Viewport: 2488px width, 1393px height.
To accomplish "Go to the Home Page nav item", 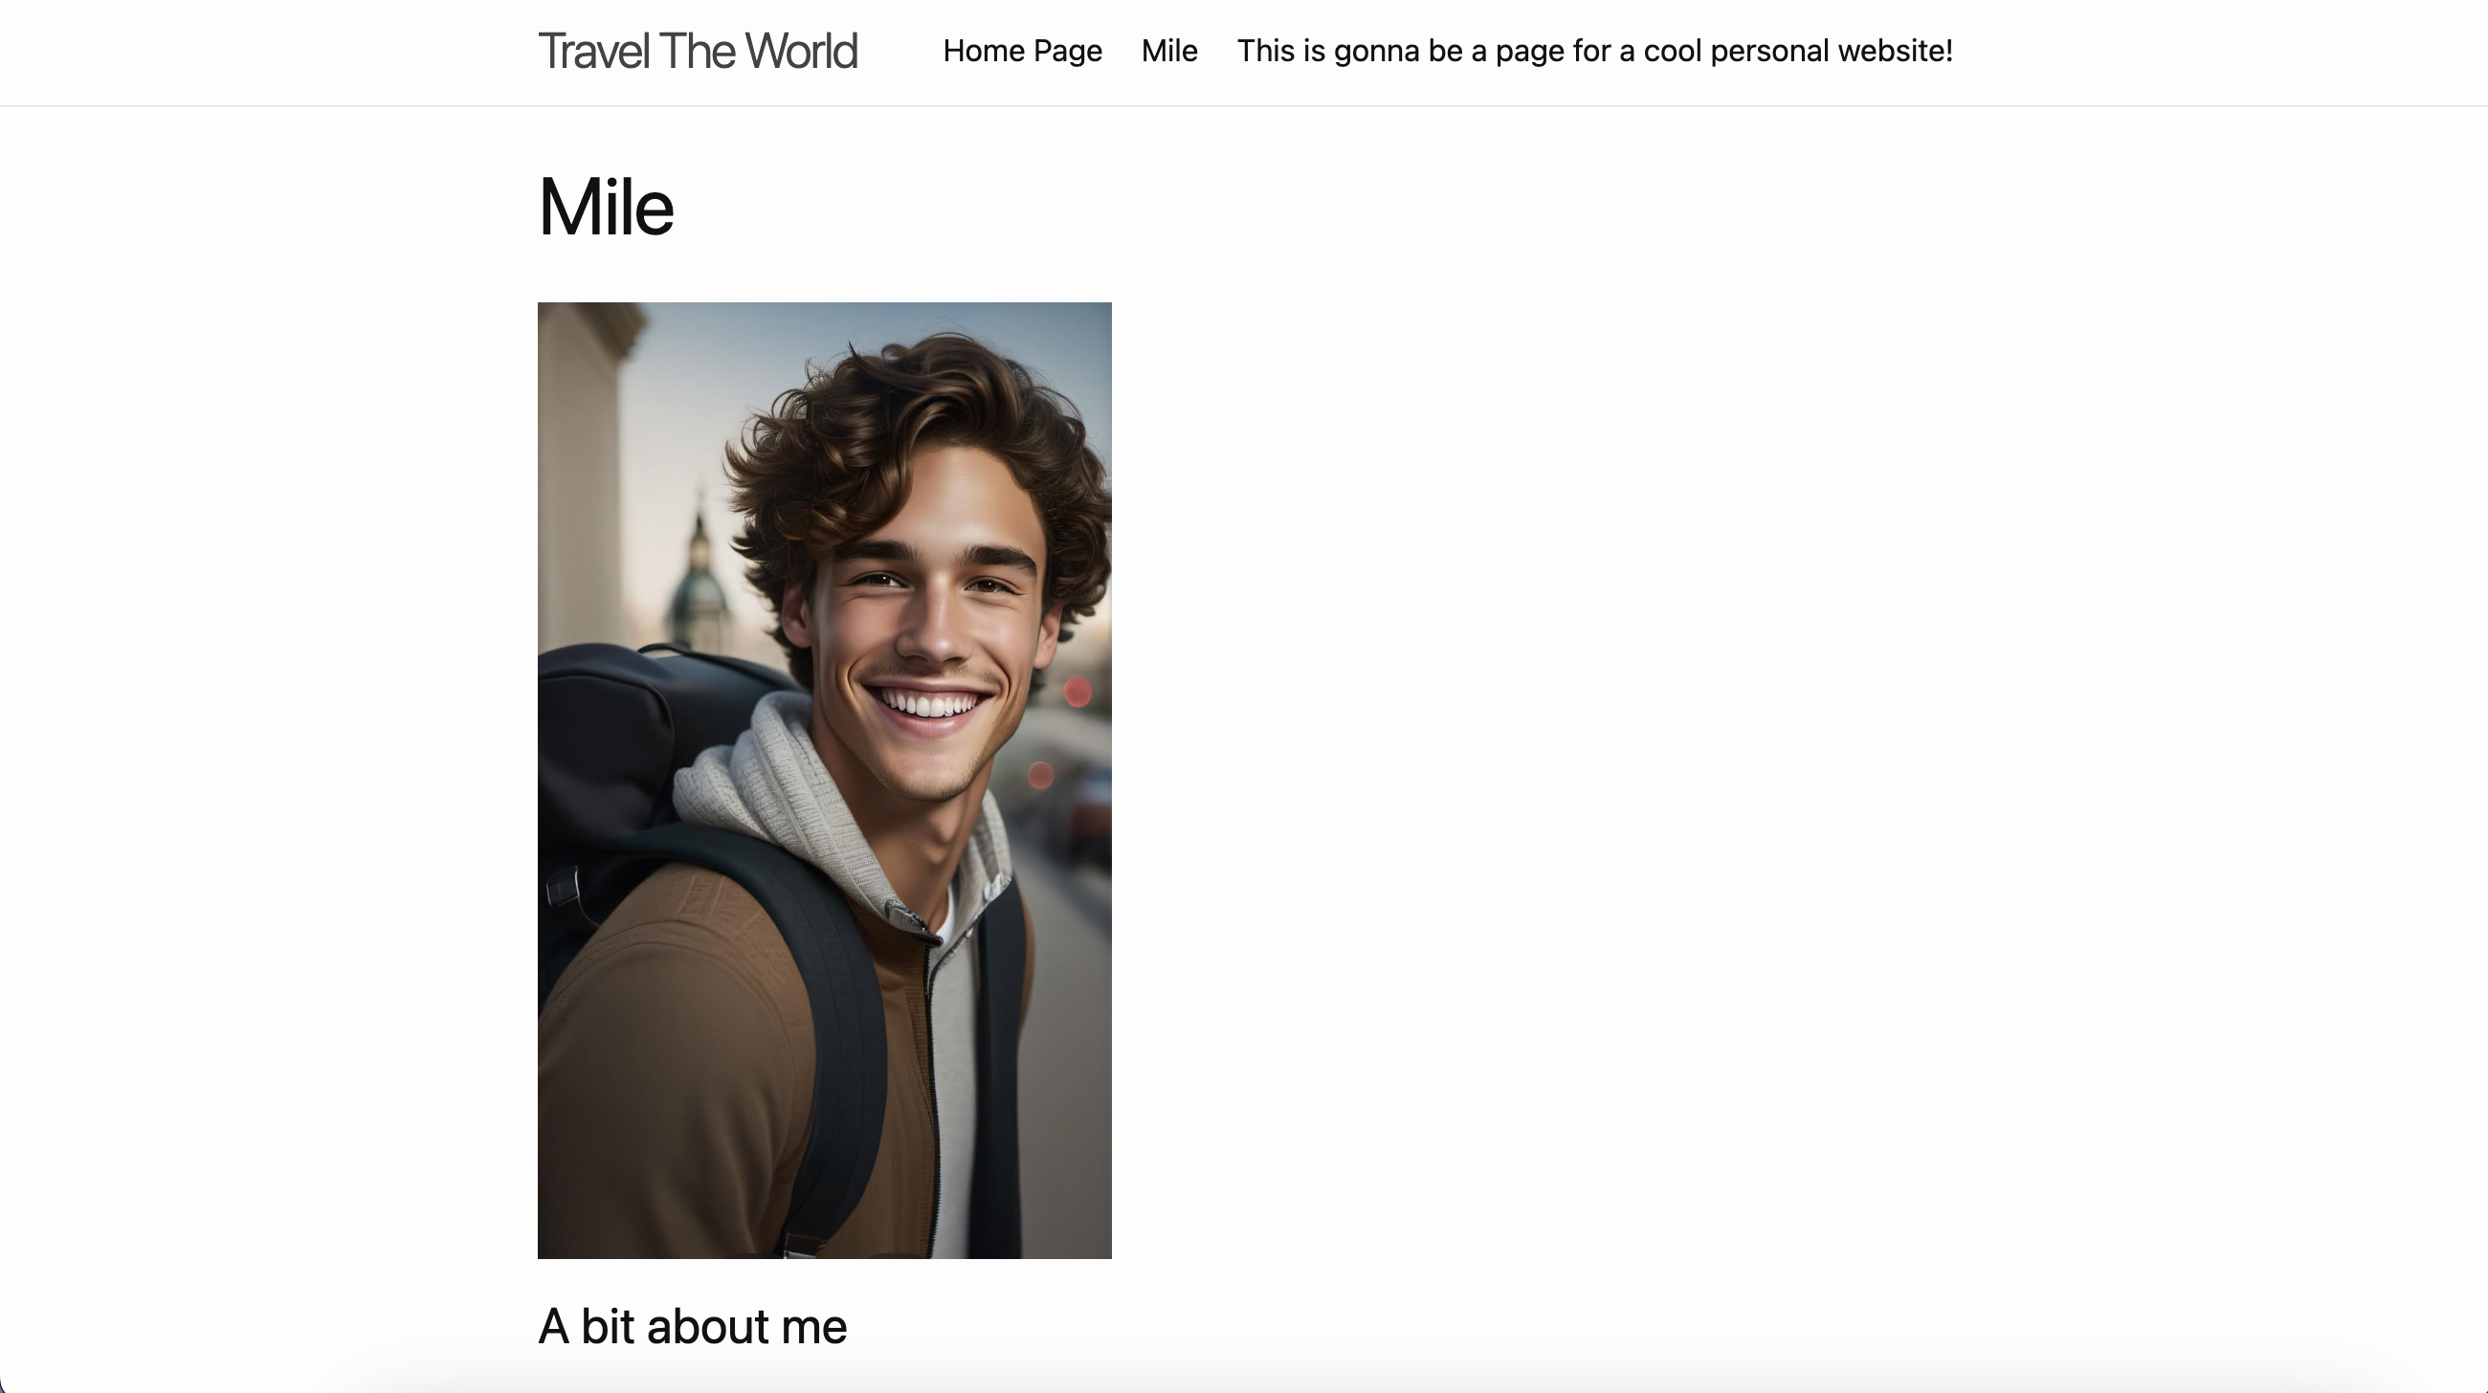I will (x=1022, y=51).
